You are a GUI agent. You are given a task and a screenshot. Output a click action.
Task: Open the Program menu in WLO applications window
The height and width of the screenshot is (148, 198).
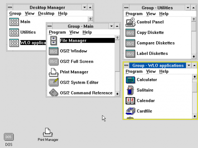pos(134,71)
